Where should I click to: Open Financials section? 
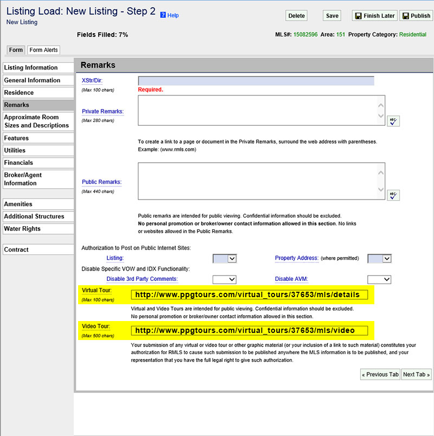[39, 163]
